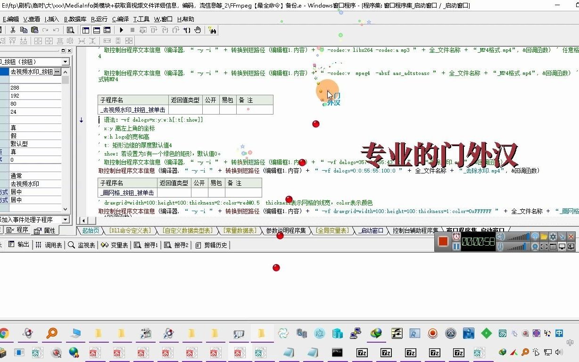Screen dimensions: 579x362
Task: Activate the Hand pan tool icon
Action: coord(198,30)
